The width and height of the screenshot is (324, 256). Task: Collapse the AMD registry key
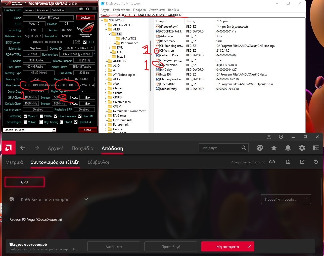pos(106,29)
